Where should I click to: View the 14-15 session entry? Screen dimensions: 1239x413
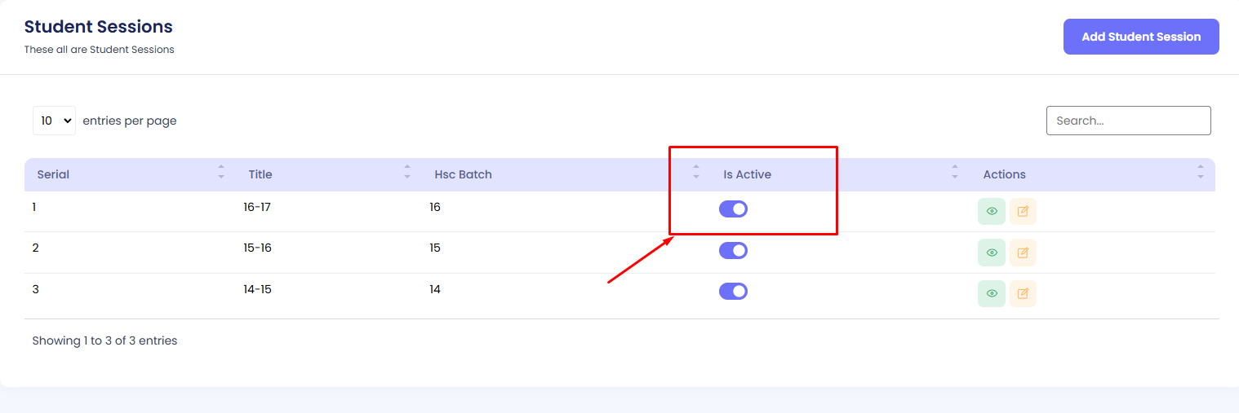(x=991, y=293)
